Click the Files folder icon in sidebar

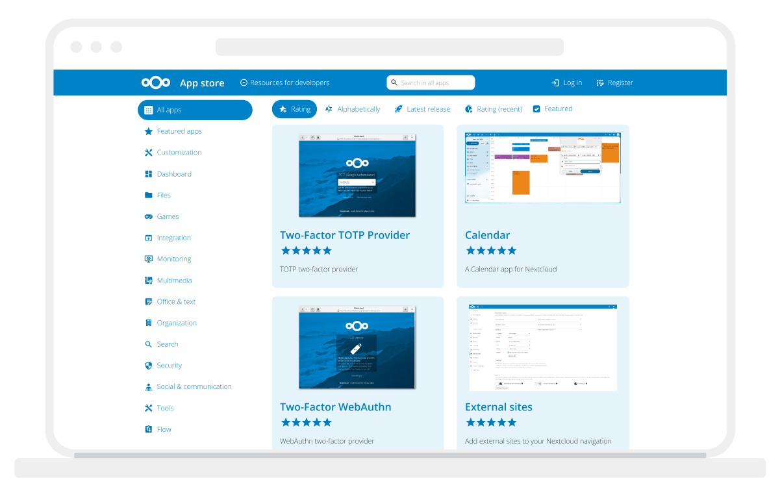coord(149,195)
